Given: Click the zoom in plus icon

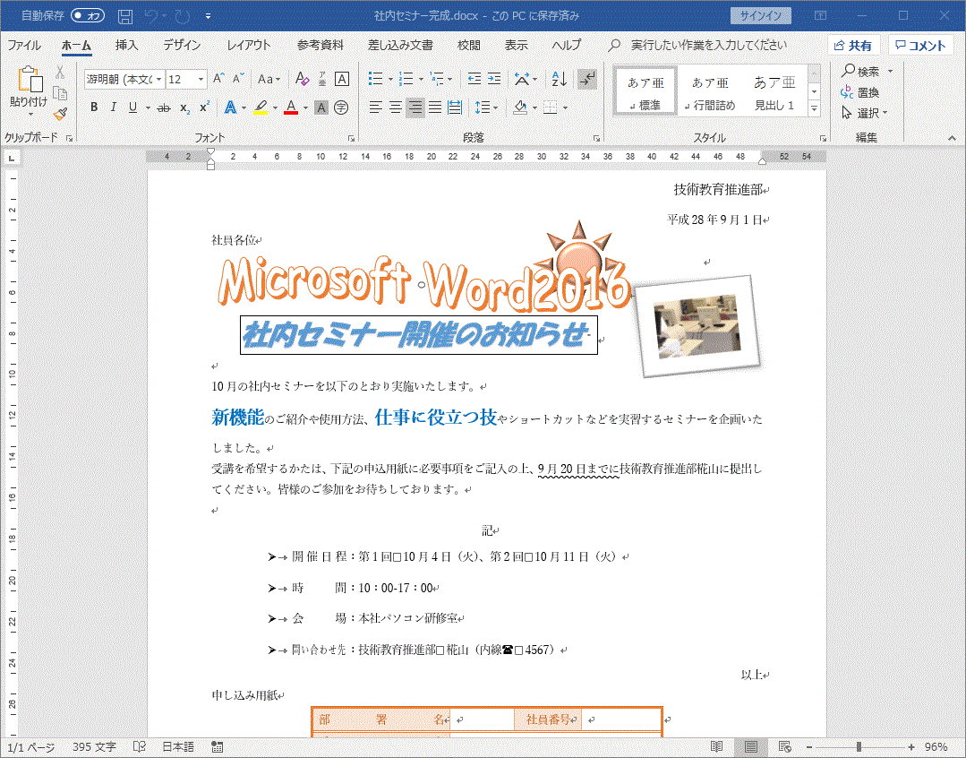Looking at the screenshot, I should pyautogui.click(x=911, y=747).
